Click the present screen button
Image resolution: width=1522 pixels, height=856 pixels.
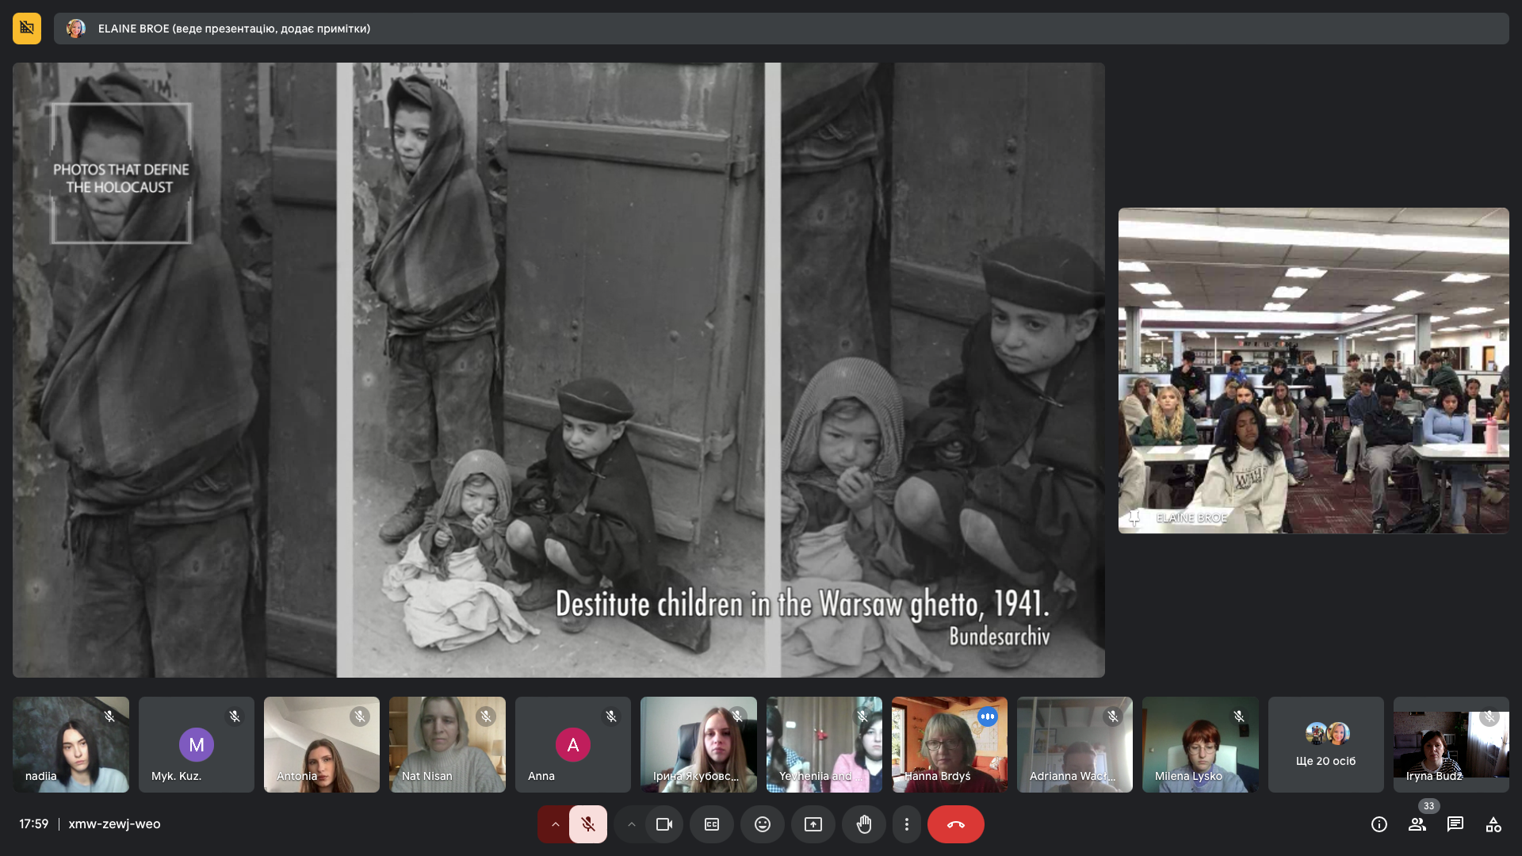click(813, 824)
